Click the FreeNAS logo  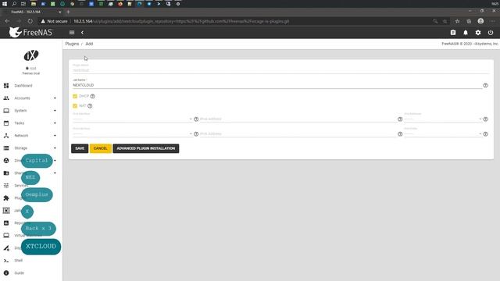30,32
